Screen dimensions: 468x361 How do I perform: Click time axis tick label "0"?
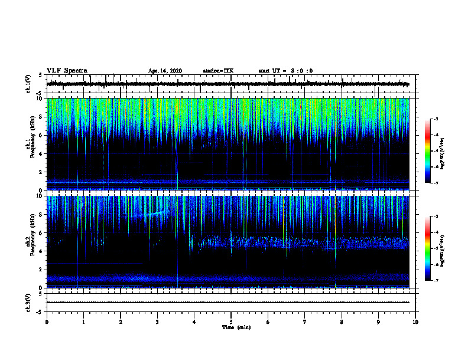pyautogui.click(x=47, y=322)
